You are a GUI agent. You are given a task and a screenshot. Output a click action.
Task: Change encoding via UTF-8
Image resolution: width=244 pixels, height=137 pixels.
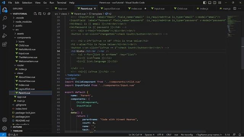(160, 135)
